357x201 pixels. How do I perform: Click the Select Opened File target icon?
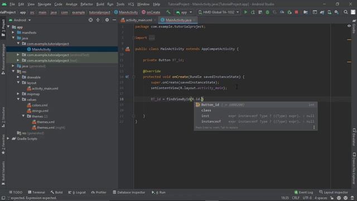(90, 20)
